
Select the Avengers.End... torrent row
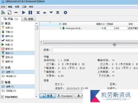coord(89,28)
